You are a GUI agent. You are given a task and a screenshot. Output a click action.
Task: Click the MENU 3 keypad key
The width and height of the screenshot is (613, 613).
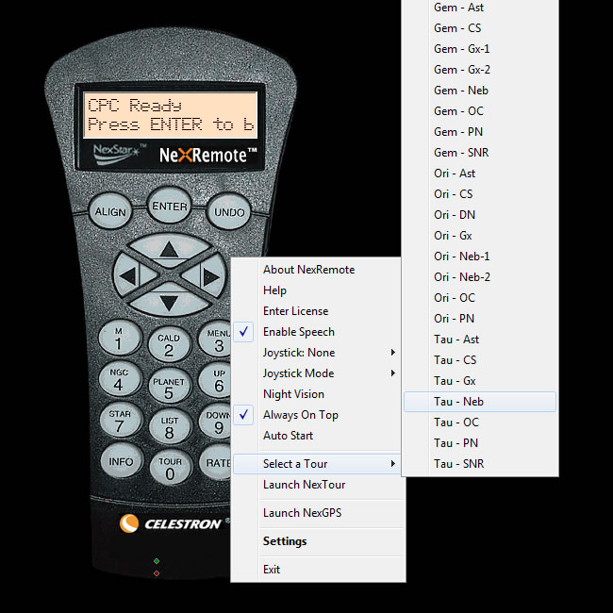[x=215, y=340]
